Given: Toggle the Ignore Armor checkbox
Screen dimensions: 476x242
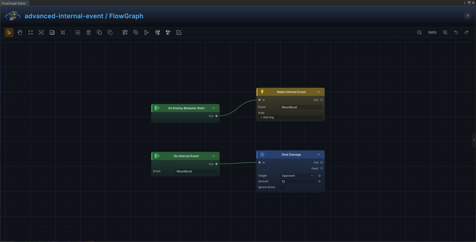Looking at the screenshot, I should pos(282,187).
